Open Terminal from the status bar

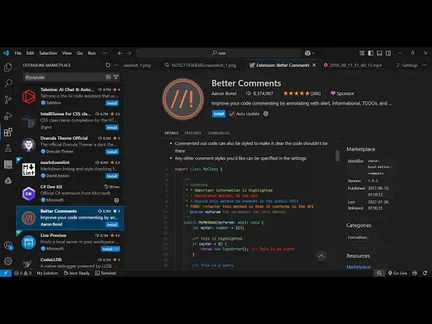tap(106, 273)
